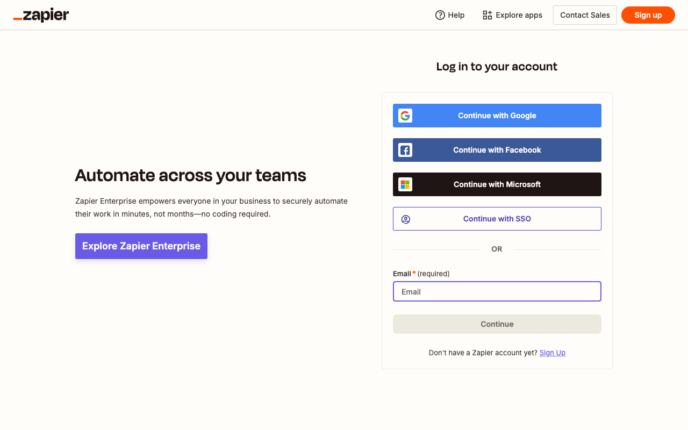The width and height of the screenshot is (688, 430).
Task: Click the Zapier Enterprise description paragraph
Action: [x=212, y=207]
